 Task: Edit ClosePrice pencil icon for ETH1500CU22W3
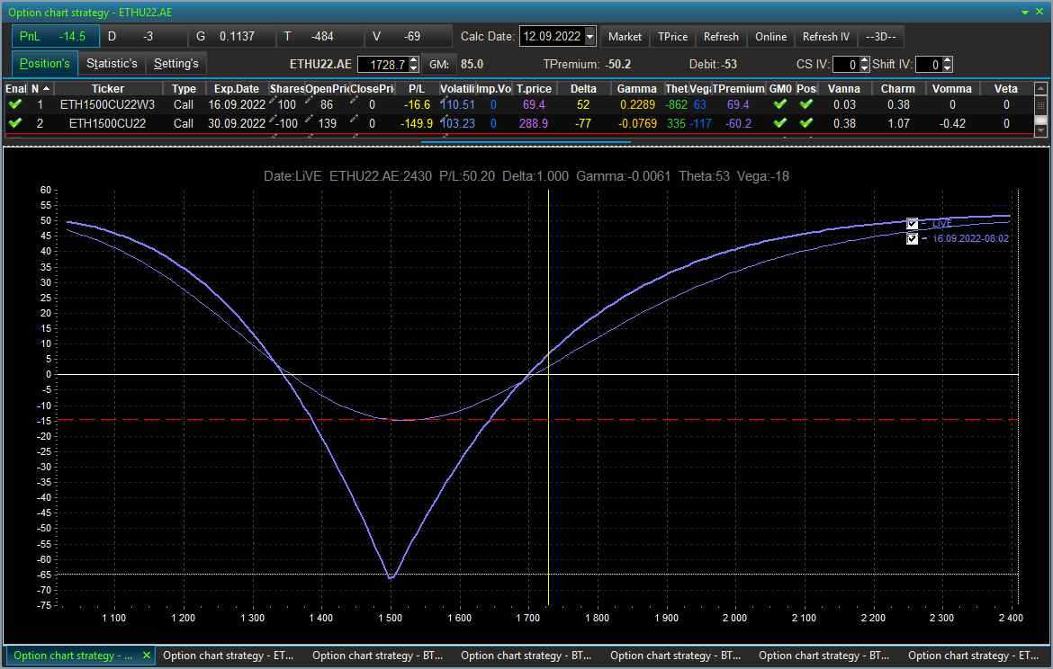[x=354, y=100]
